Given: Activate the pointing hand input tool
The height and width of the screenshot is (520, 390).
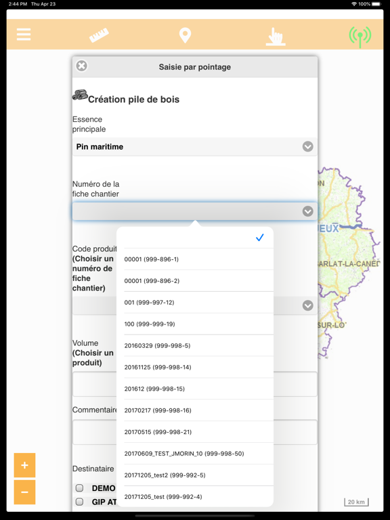Looking at the screenshot, I should pyautogui.click(x=276, y=37).
